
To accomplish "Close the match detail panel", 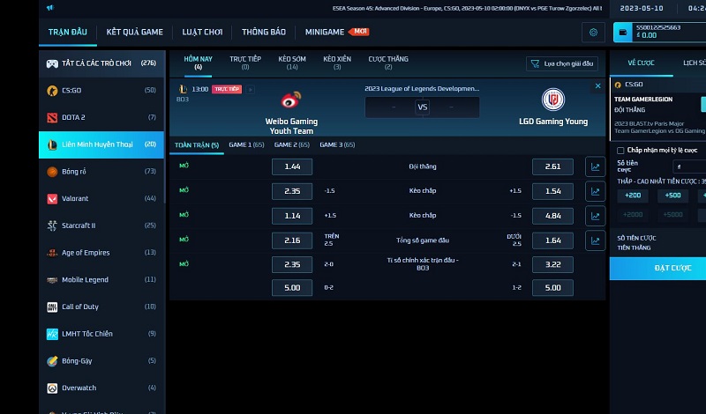I will 598,85.
